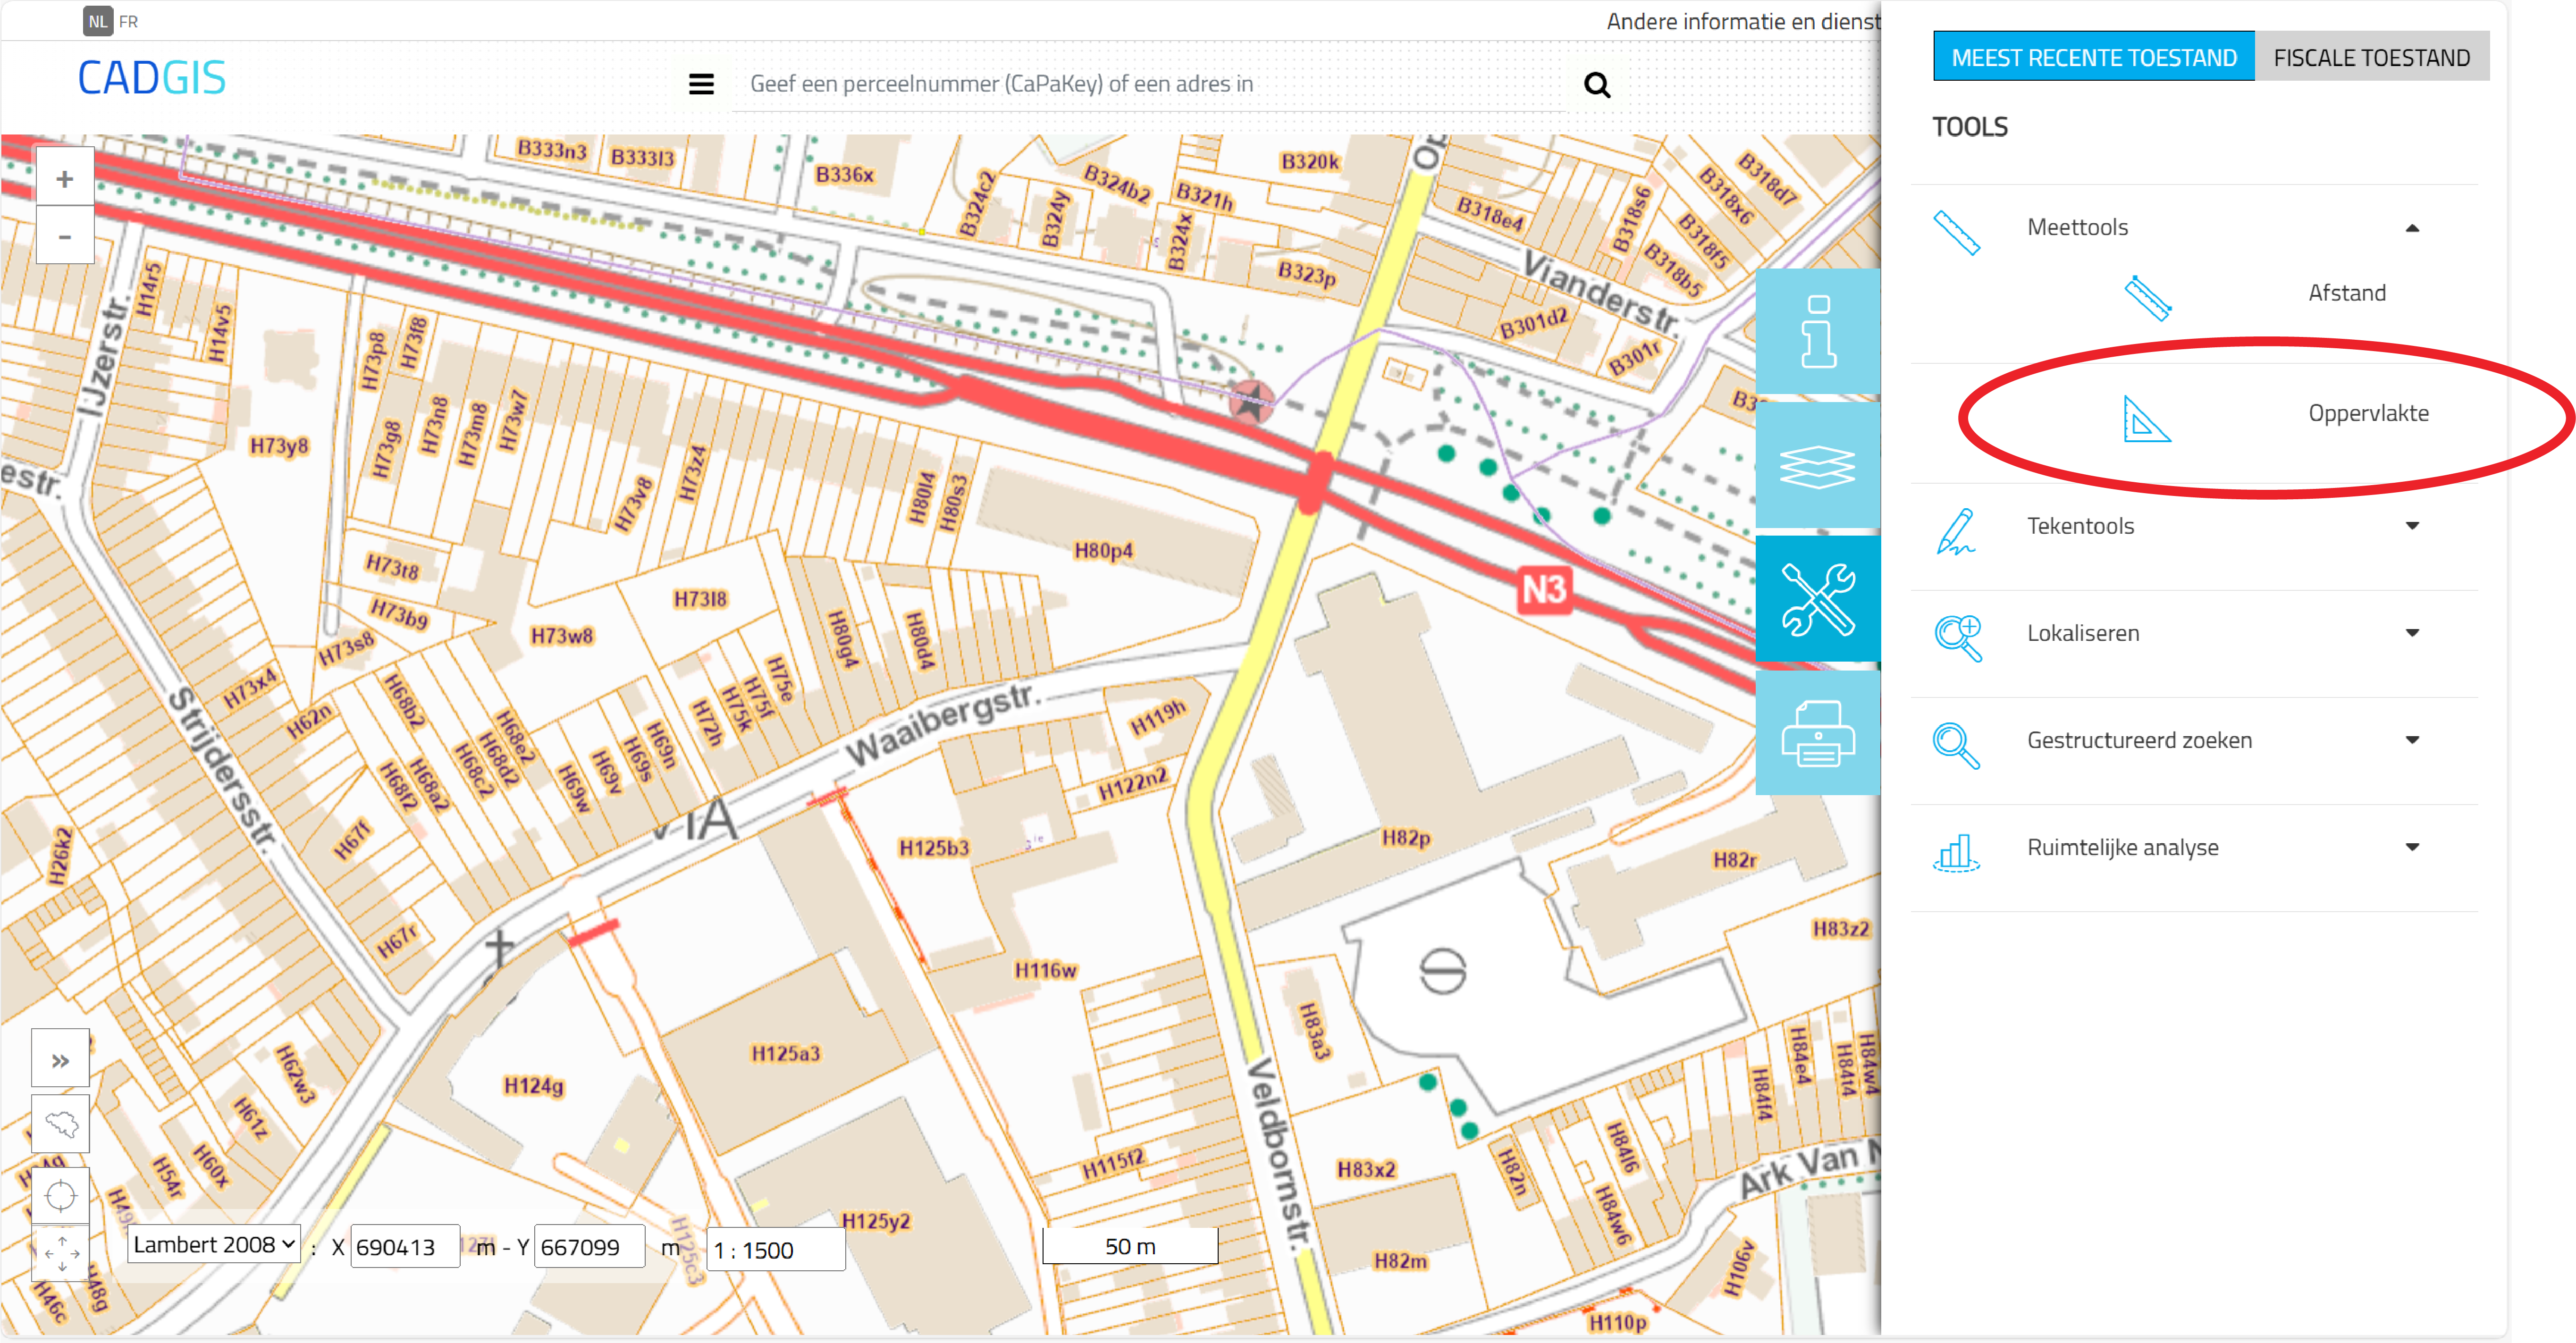Select the Meest recente toestand tab
The image size is (2576, 1343).
coord(2094,57)
